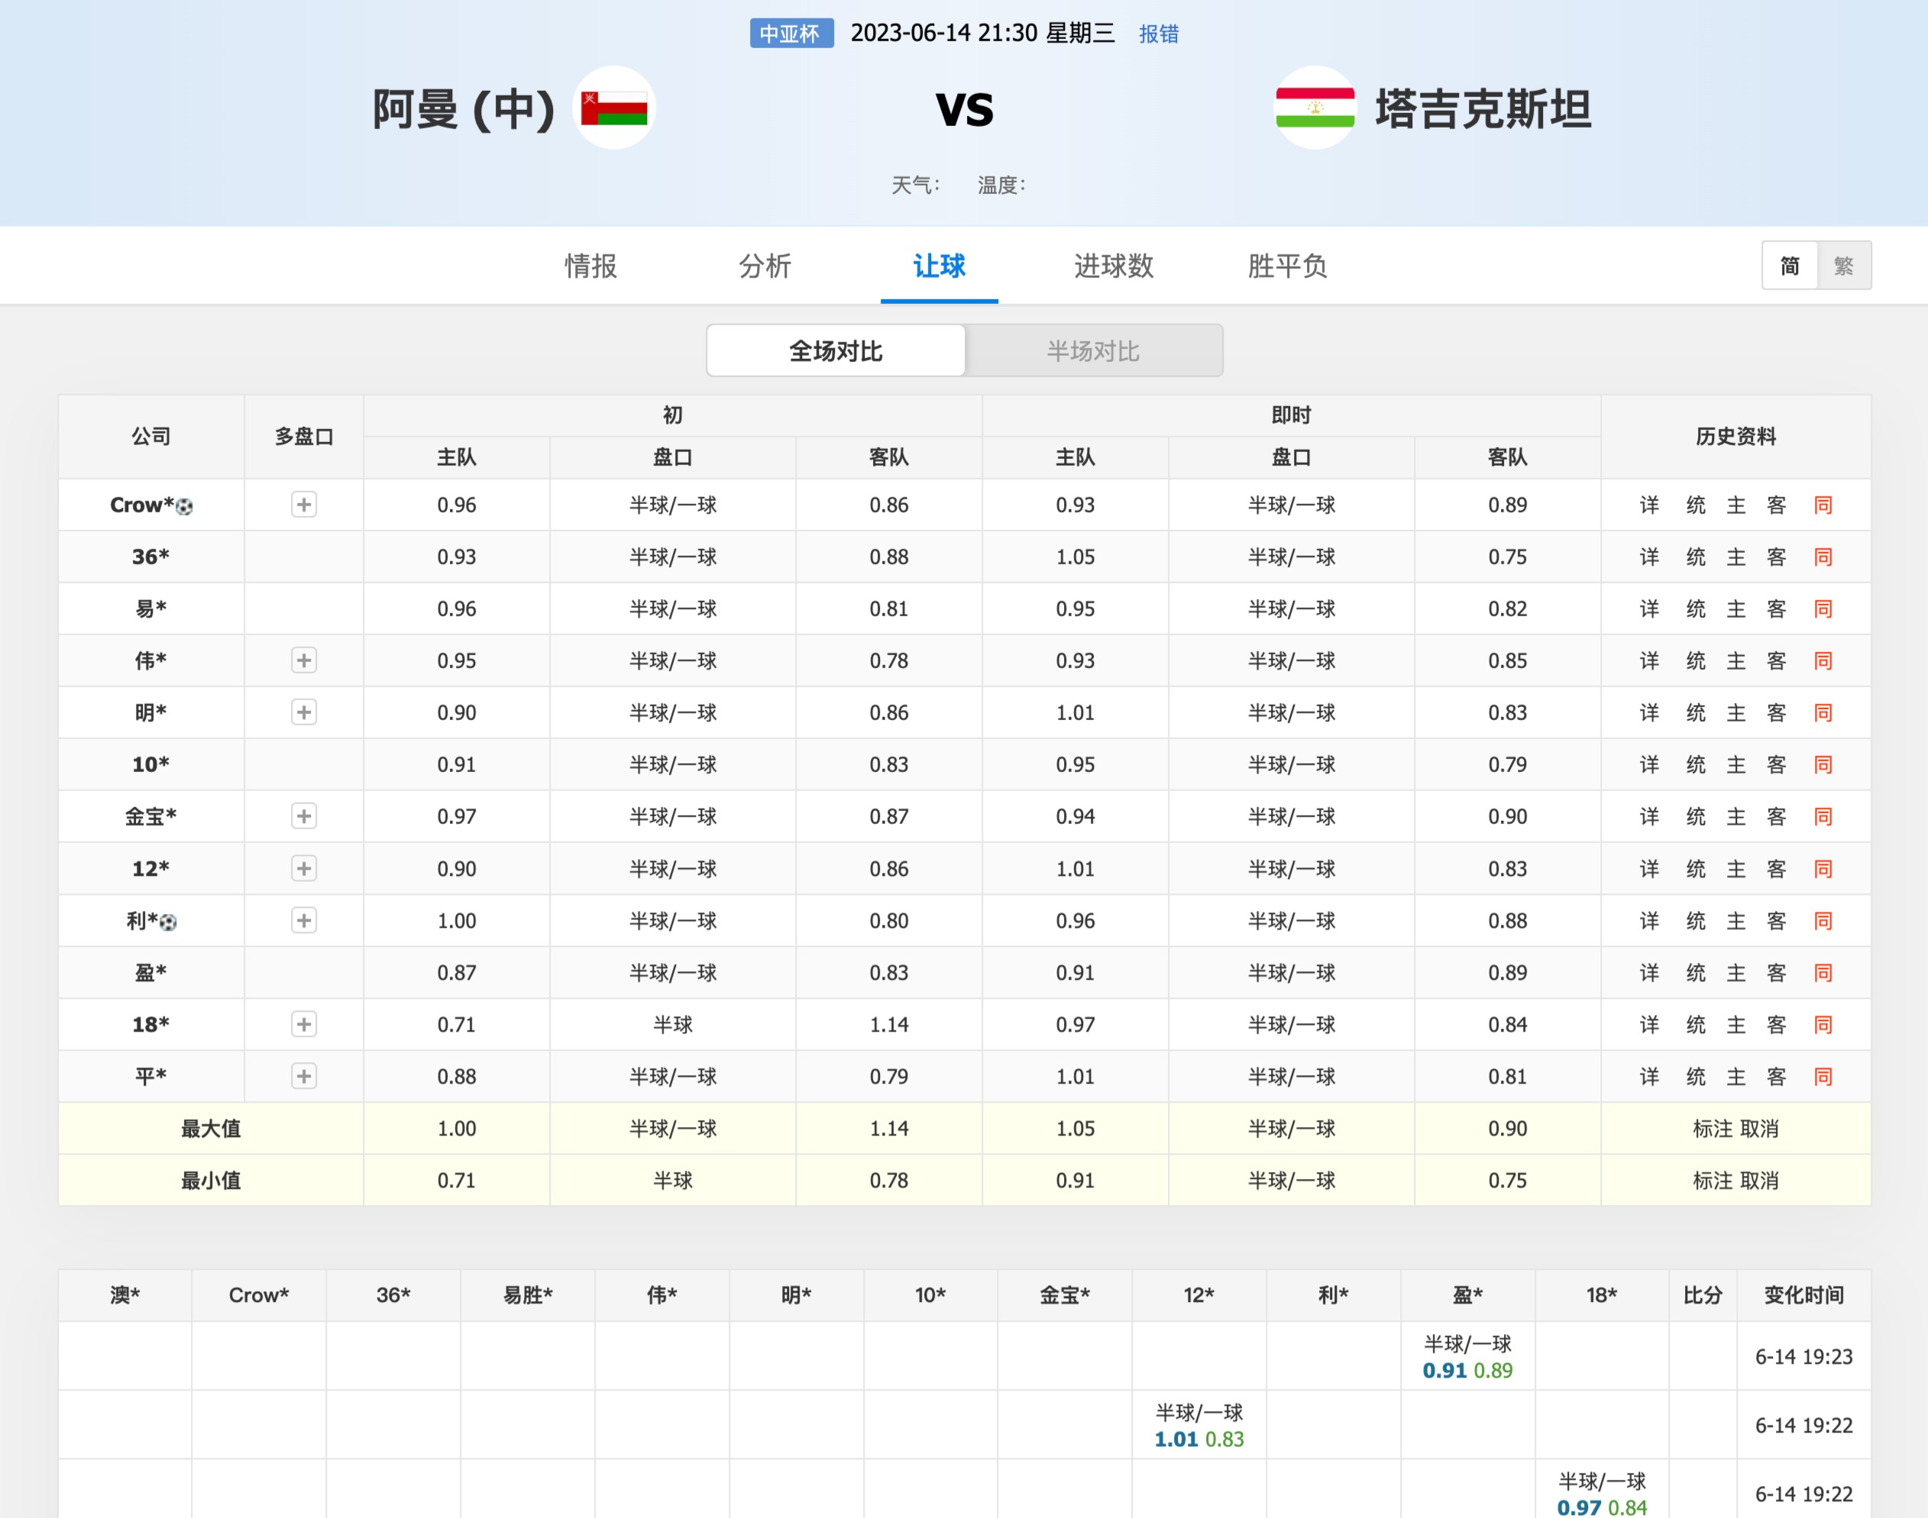The height and width of the screenshot is (1518, 1928).
Task: Expand multi-handicap plus for 伟* row
Action: click(304, 660)
